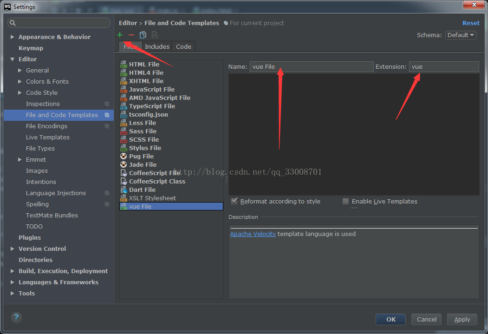This screenshot has width=488, height=334.
Task: Click project-level icon next to Spelling
Action: (107, 204)
